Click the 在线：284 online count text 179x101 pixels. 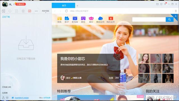click(114, 78)
